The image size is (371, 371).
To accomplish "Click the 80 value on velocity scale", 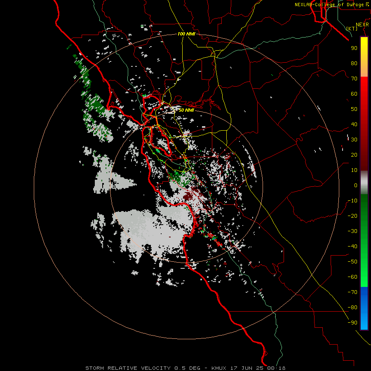I will click(x=354, y=63).
